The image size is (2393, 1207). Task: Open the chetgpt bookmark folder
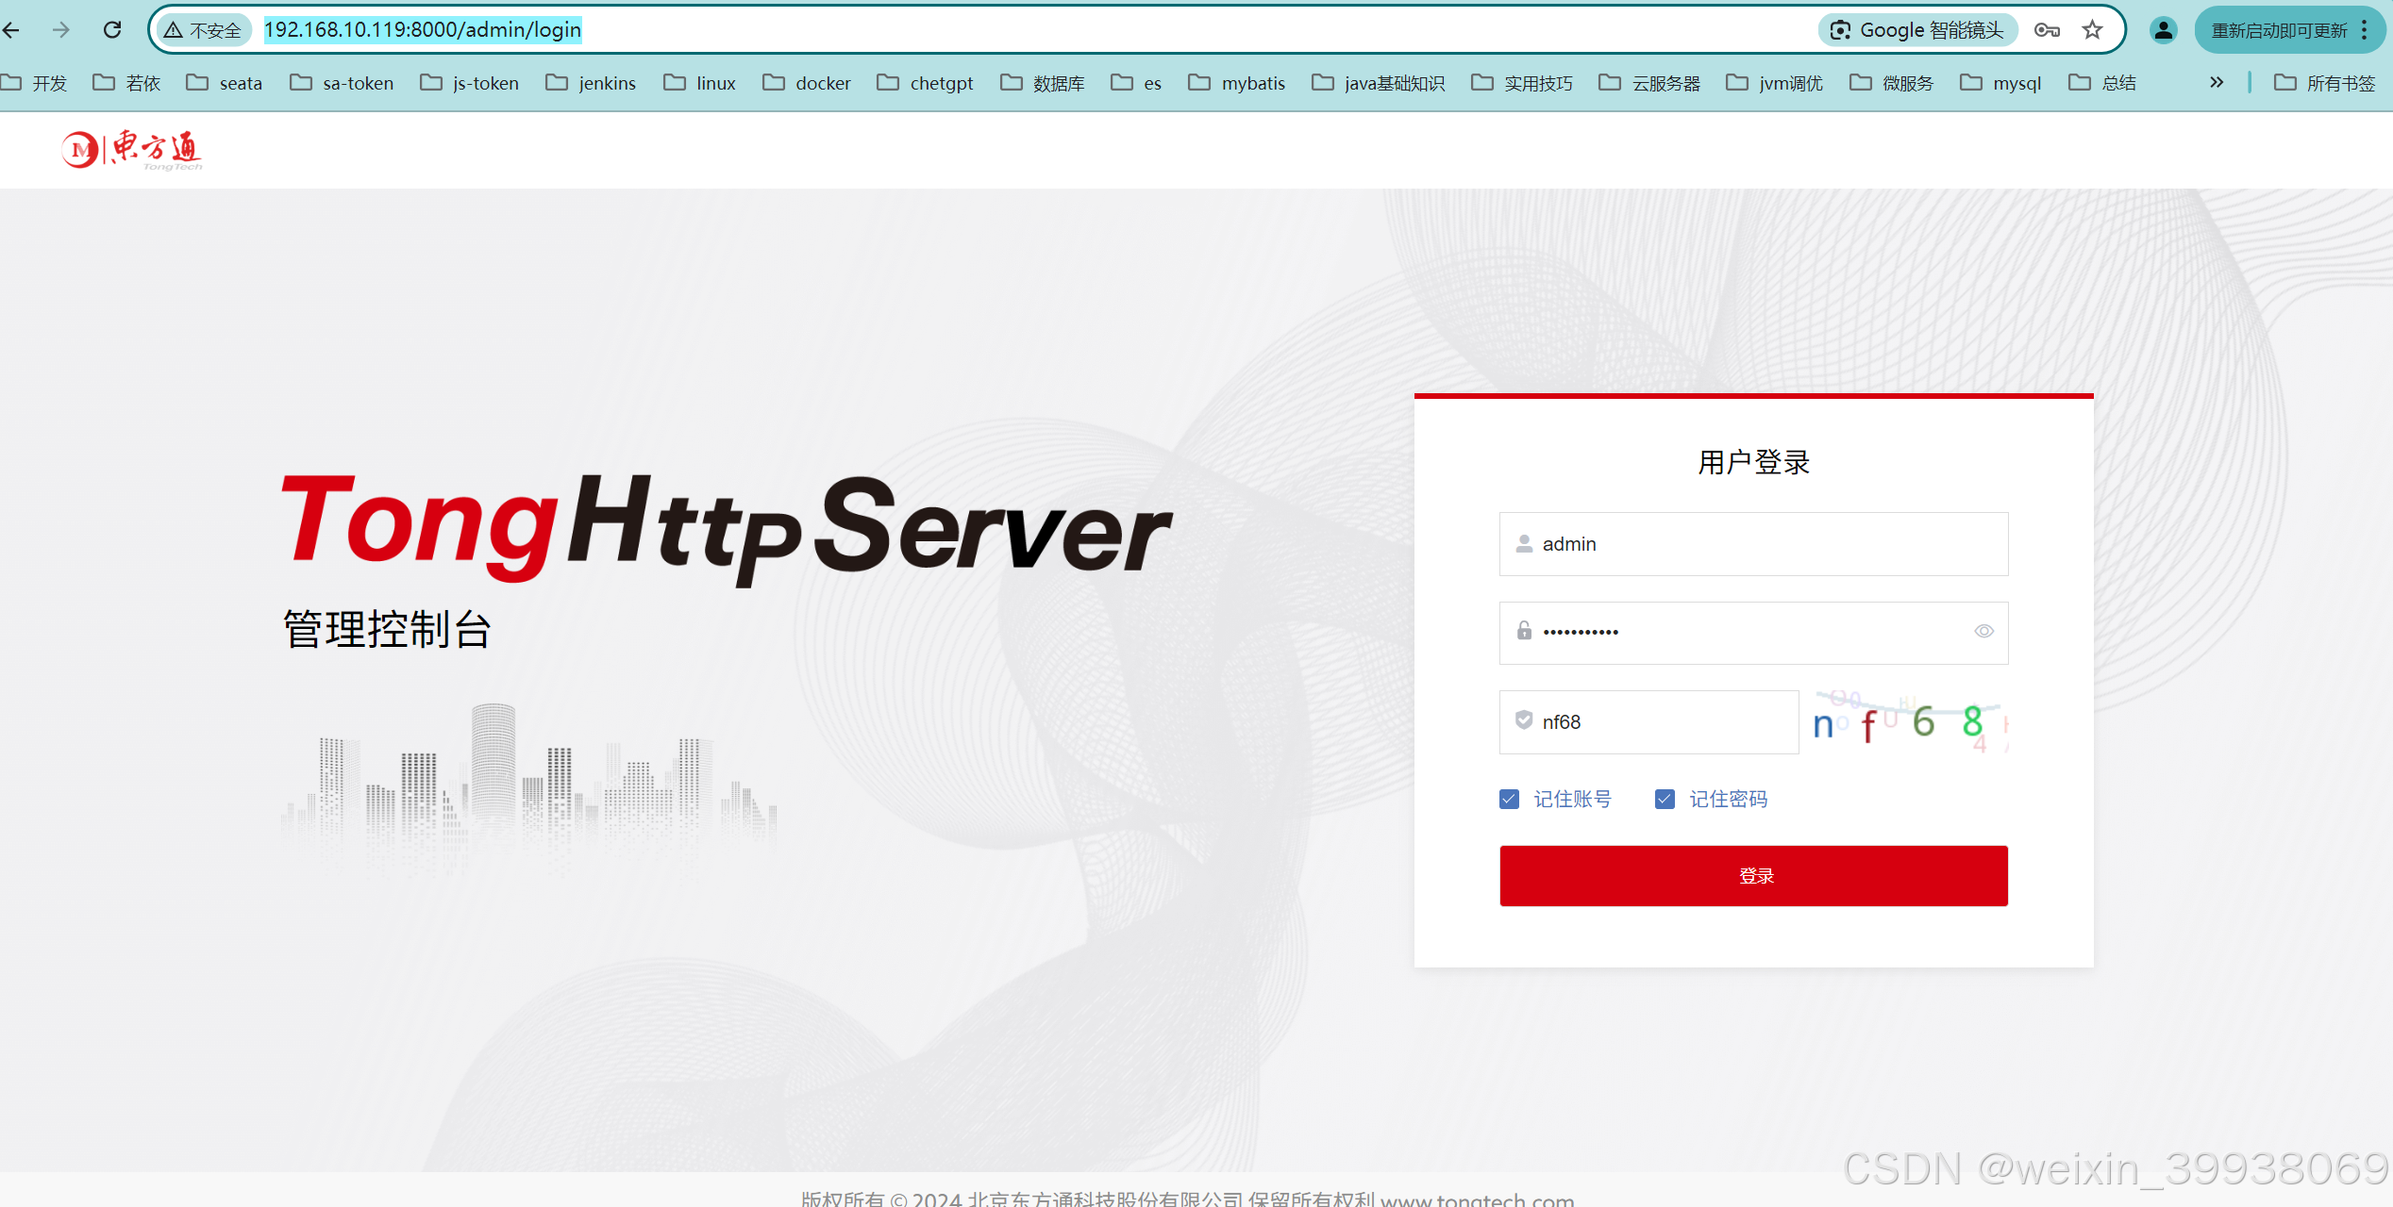[x=925, y=83]
